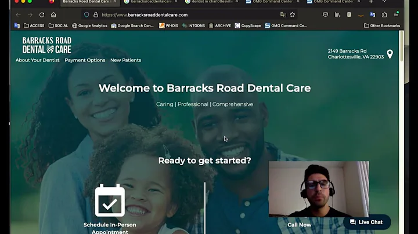Click the webcam video overlay
The width and height of the screenshot is (418, 234).
tap(319, 189)
